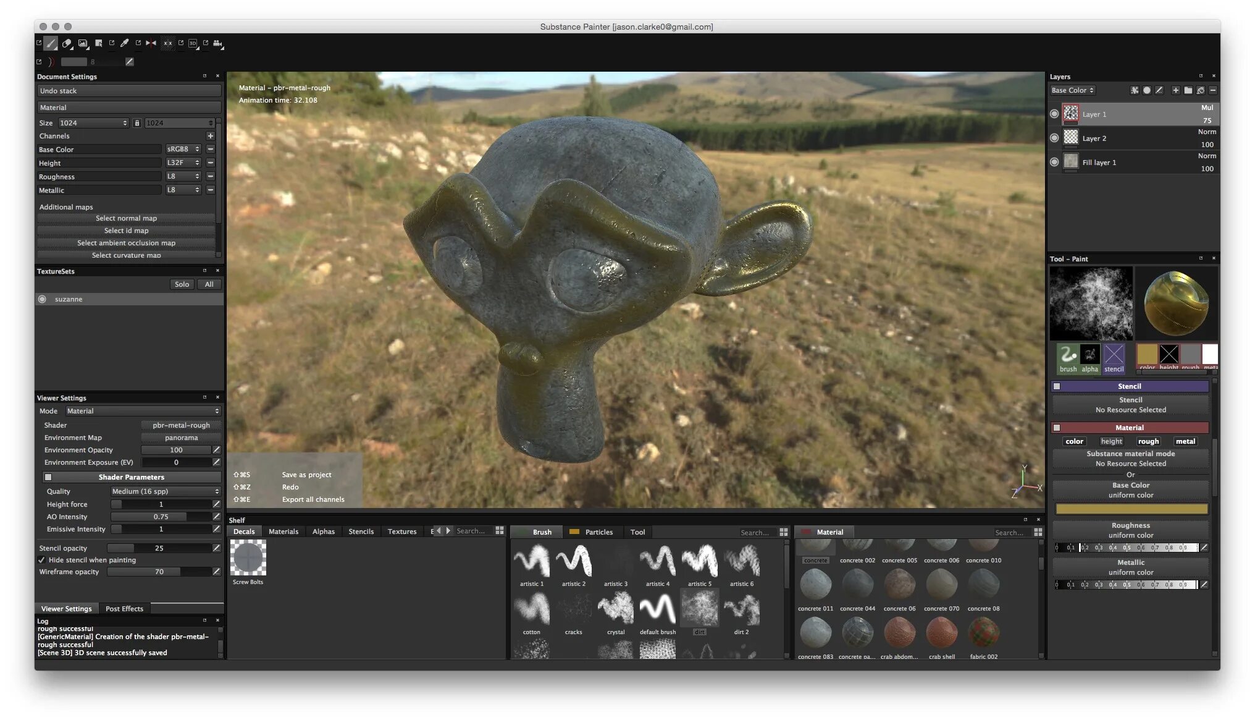Hide Layer 2 visibility toggle
This screenshot has height=720, width=1255.
(1054, 138)
